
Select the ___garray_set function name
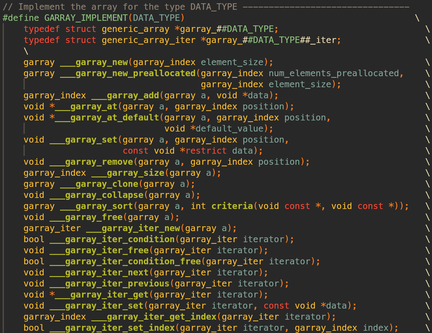pos(83,140)
